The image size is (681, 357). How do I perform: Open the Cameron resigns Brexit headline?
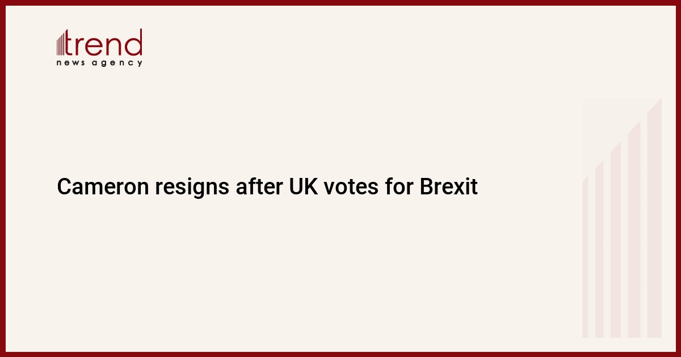tap(267, 187)
